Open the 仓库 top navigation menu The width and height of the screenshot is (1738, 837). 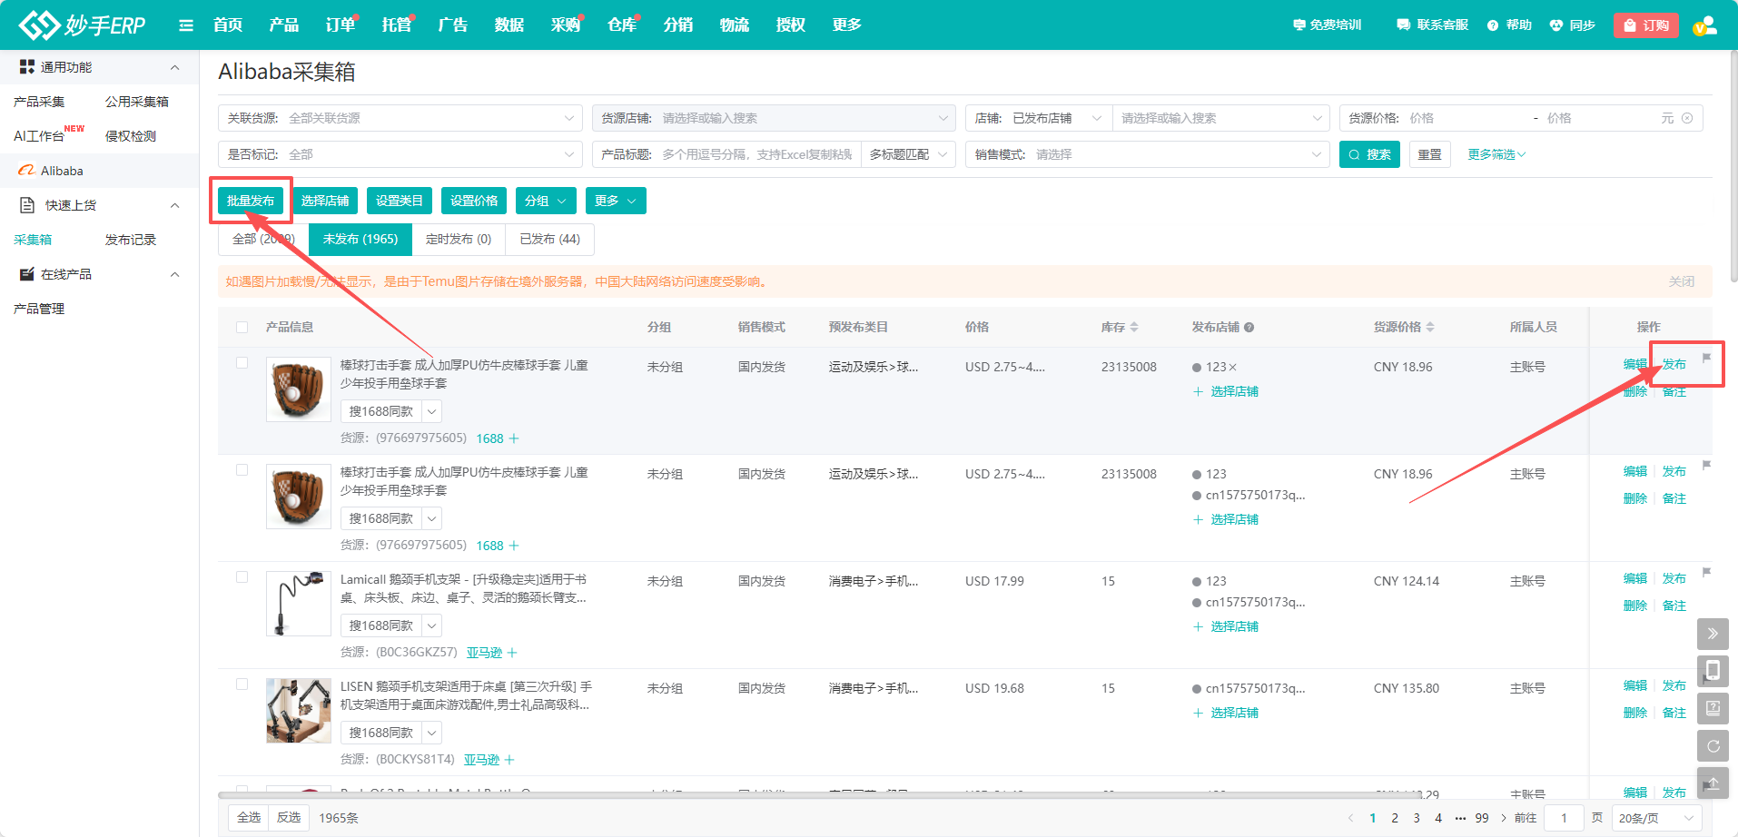[621, 25]
